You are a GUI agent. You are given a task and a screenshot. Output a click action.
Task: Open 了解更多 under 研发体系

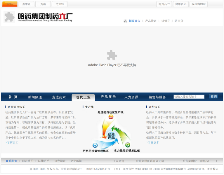click(x=153, y=143)
